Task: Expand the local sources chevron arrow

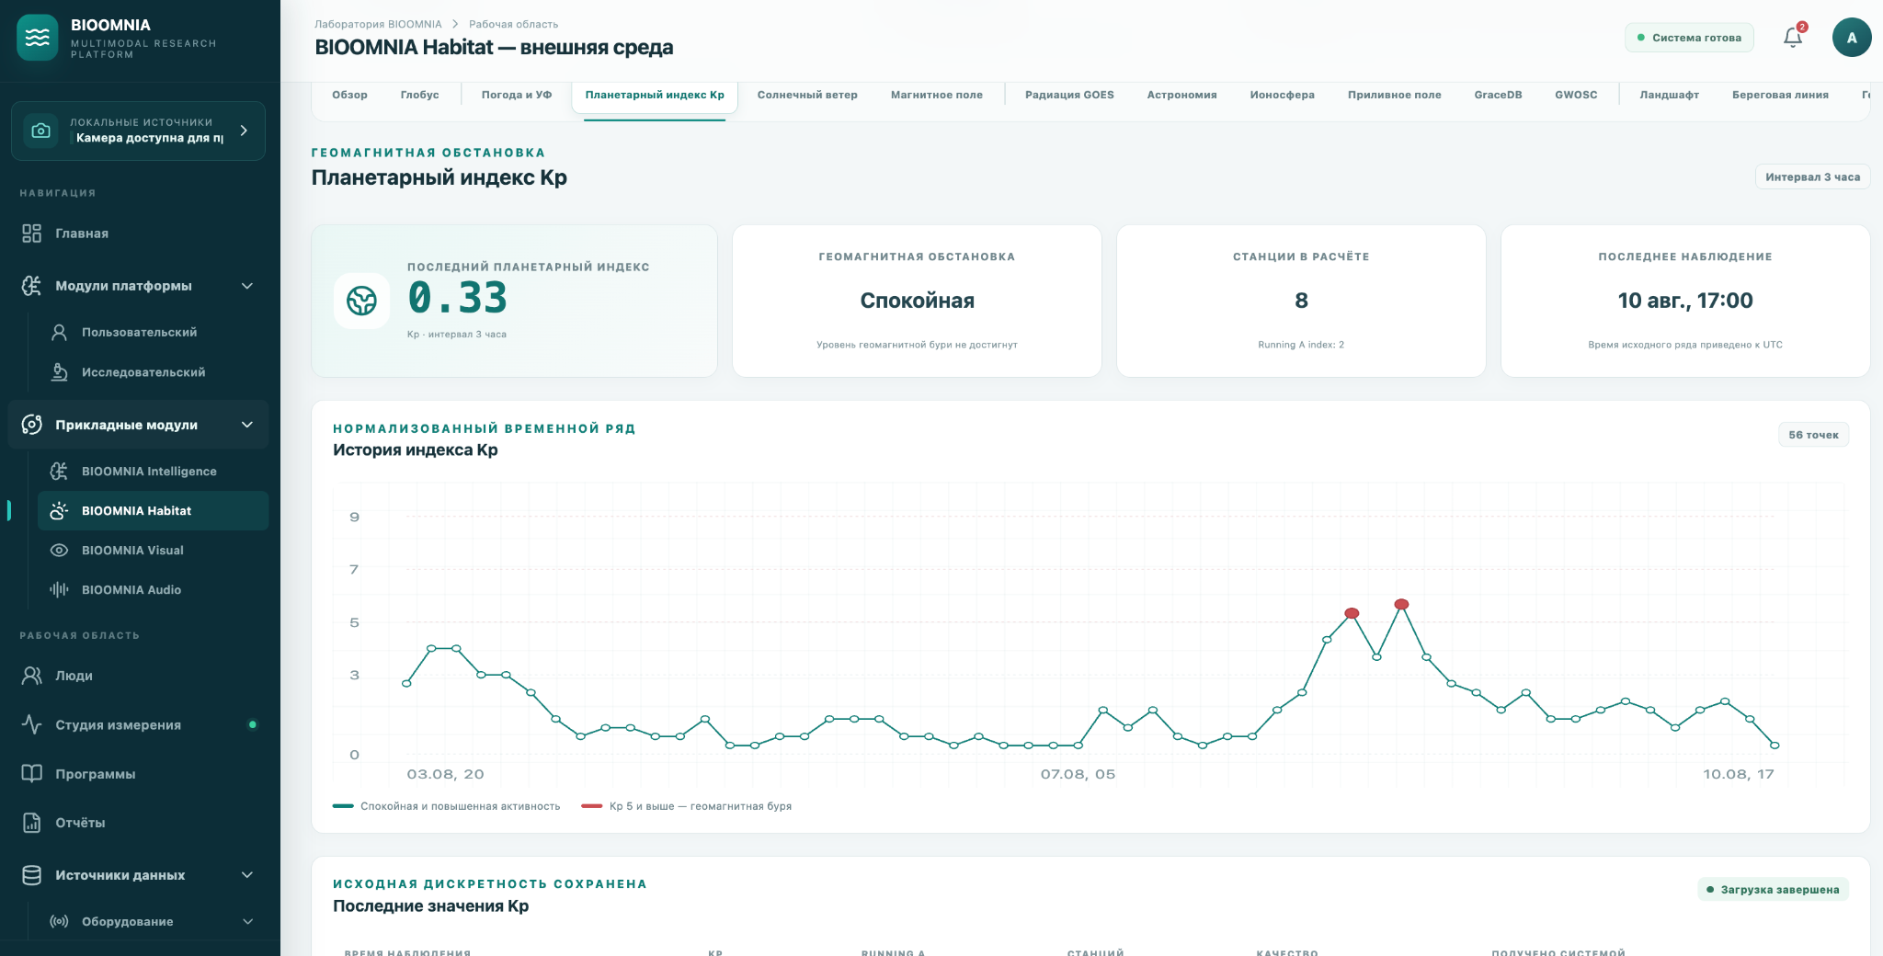Action: (x=244, y=131)
